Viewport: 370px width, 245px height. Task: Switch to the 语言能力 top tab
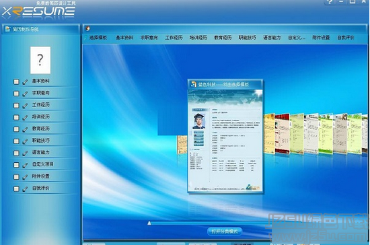[x=272, y=38]
